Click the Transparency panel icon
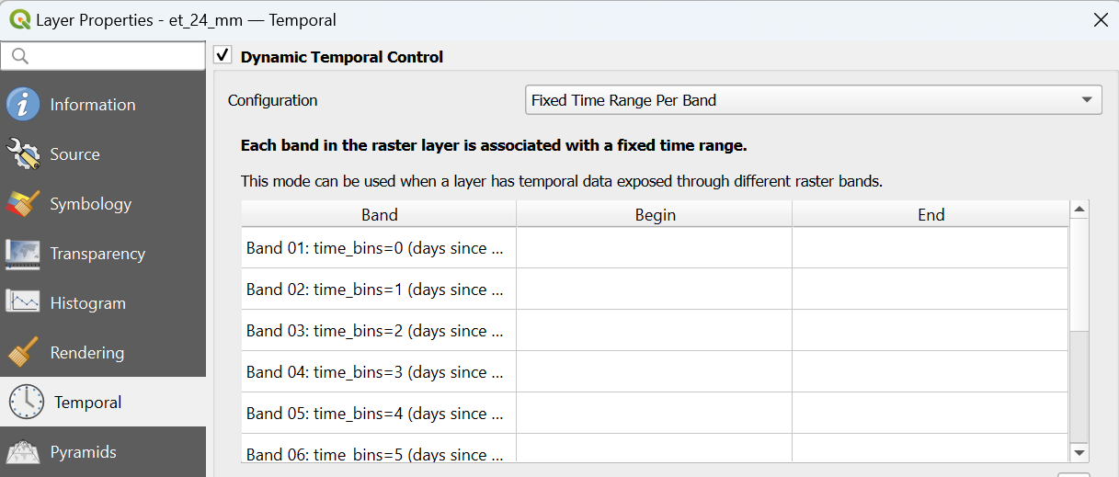The width and height of the screenshot is (1119, 477). (23, 254)
